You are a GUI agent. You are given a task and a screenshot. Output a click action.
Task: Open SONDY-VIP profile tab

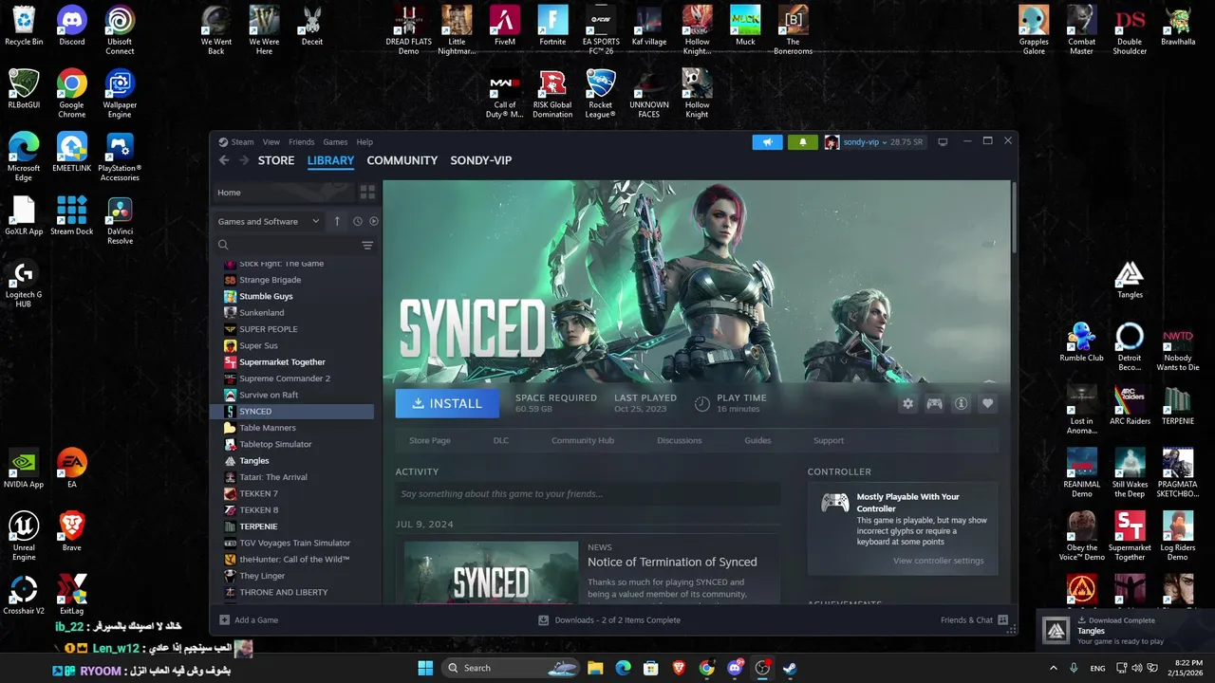pos(481,160)
